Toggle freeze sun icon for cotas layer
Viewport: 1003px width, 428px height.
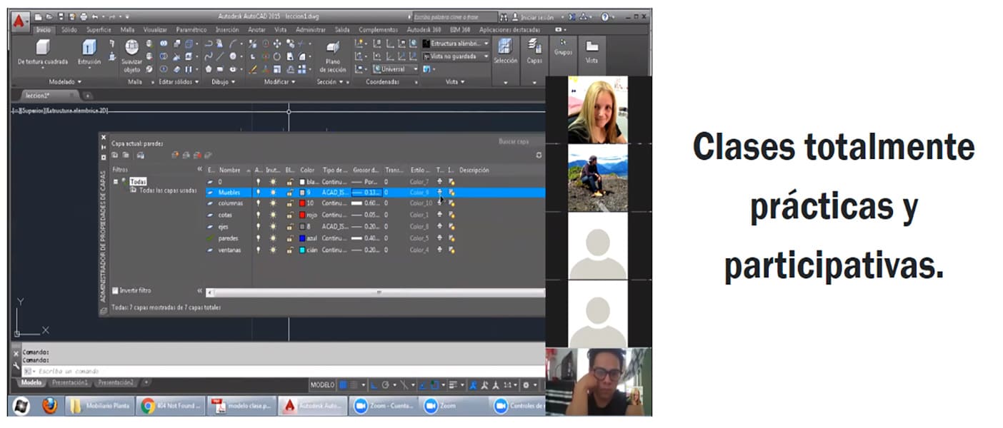click(x=272, y=215)
